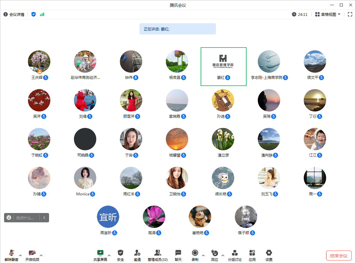Toggle fullscreen mode icon at top right
This screenshot has height=263, width=355.
point(350,14)
